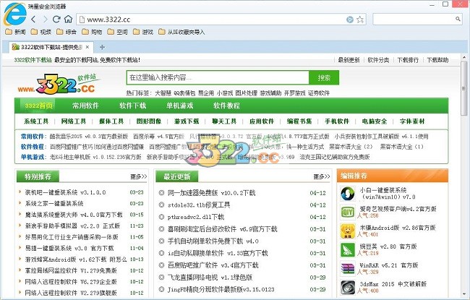Click the browser back arrow

33,20
